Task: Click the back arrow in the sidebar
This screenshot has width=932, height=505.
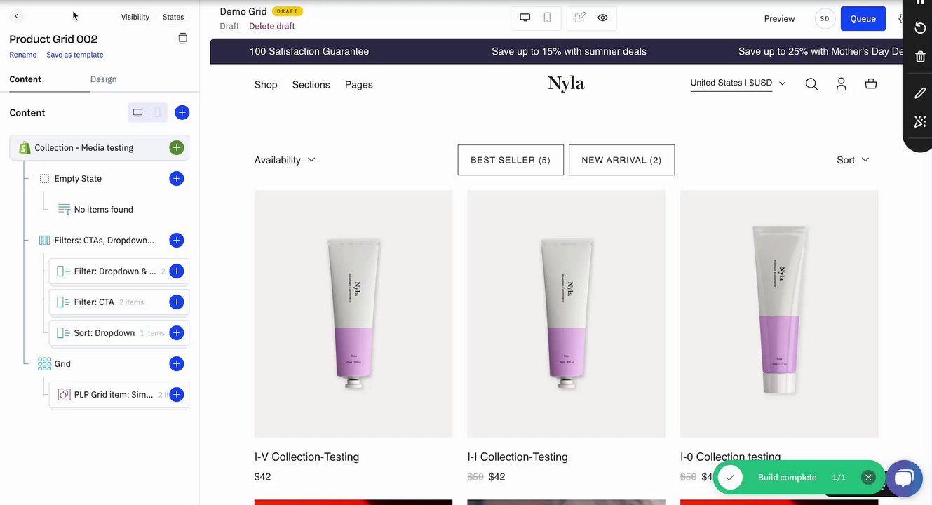Action: point(17,16)
